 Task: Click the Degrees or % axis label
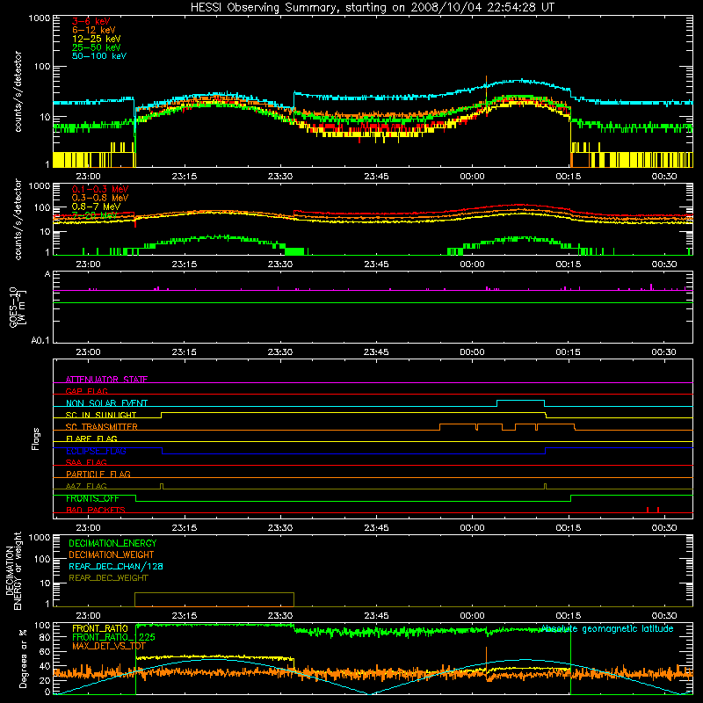click(23, 658)
